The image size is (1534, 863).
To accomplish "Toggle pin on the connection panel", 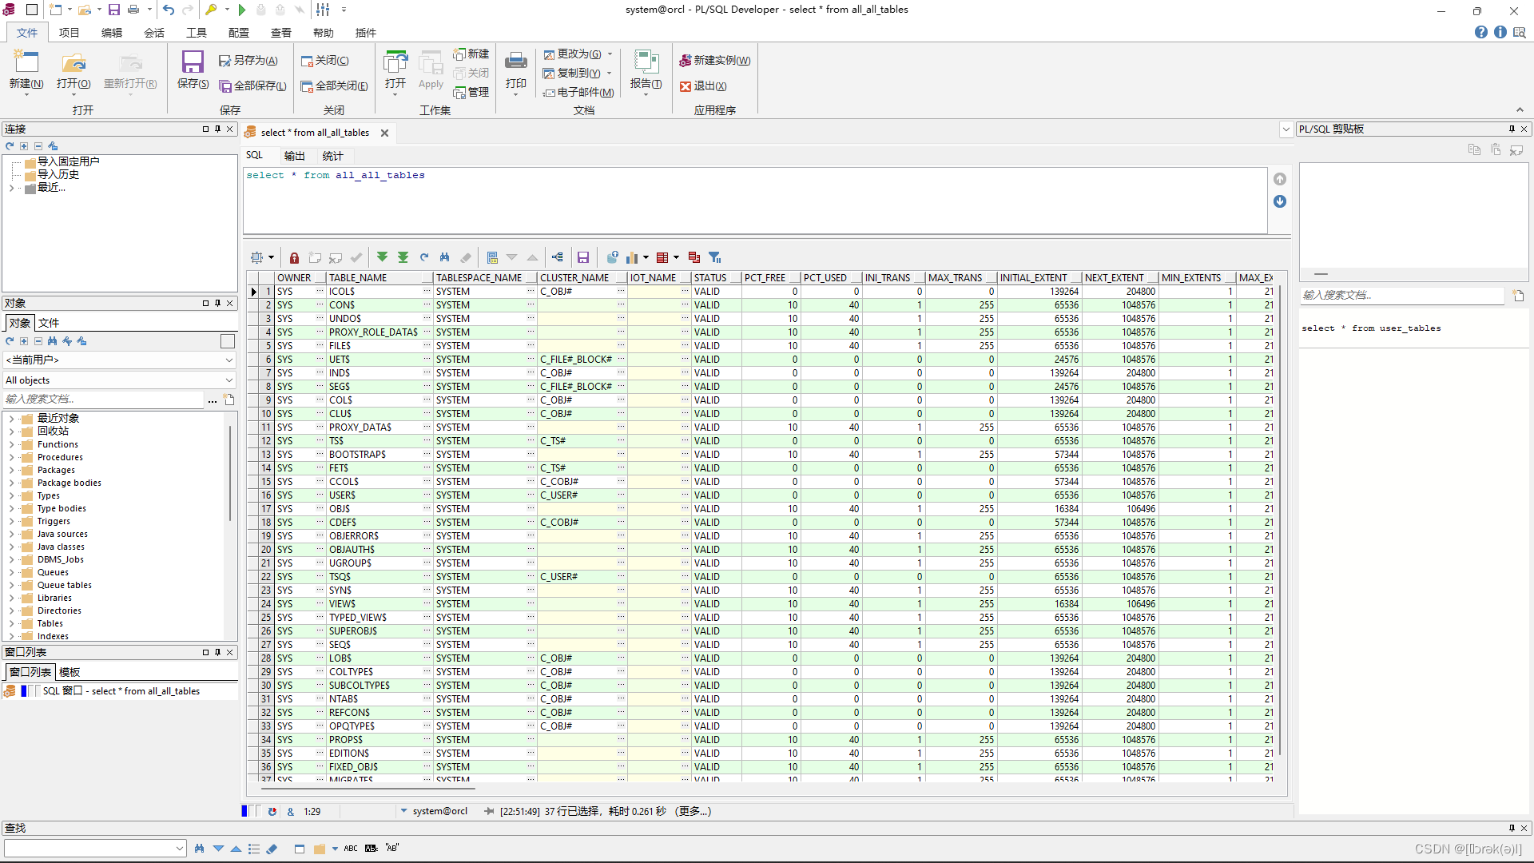I will pyautogui.click(x=217, y=129).
